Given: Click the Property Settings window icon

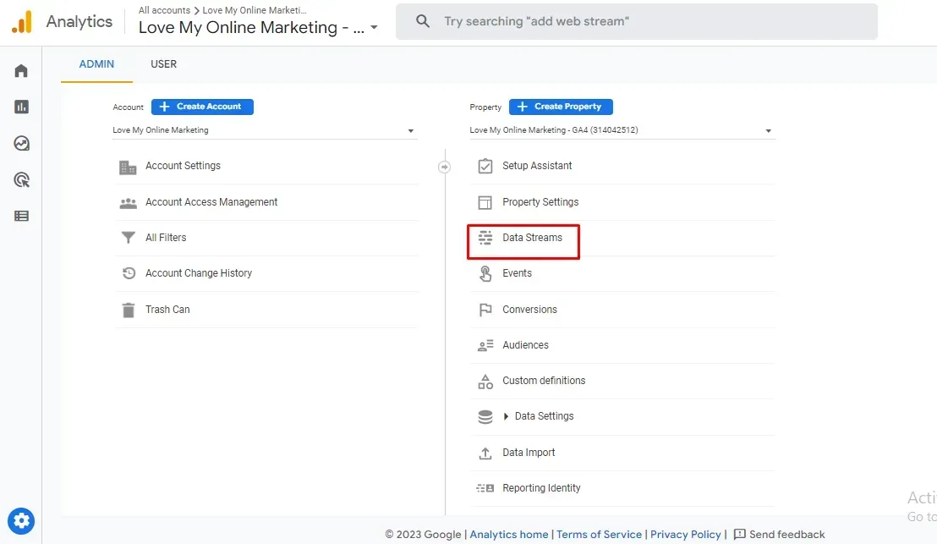Looking at the screenshot, I should 485,203.
